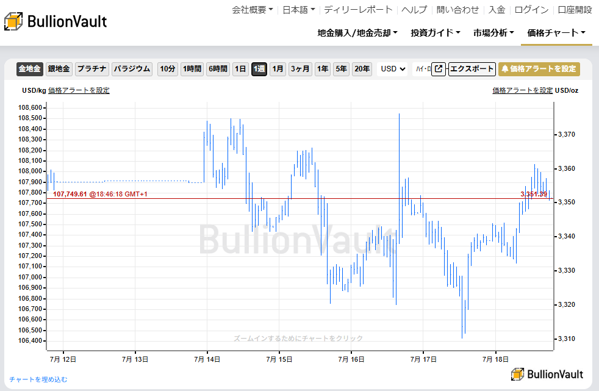The image size is (599, 391).
Task: Click the red price label 107,749.61
Action: (x=70, y=195)
